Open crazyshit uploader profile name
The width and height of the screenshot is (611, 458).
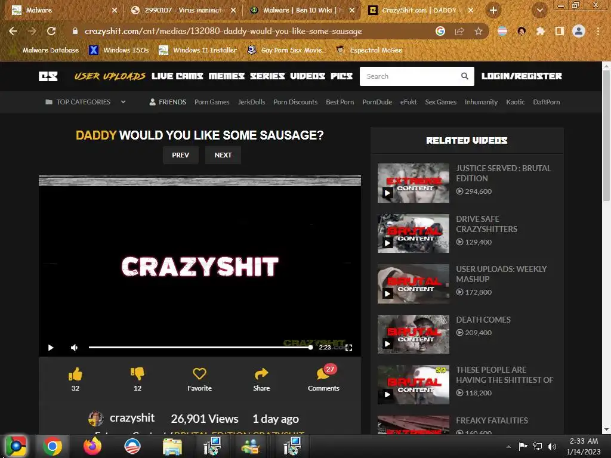point(132,418)
